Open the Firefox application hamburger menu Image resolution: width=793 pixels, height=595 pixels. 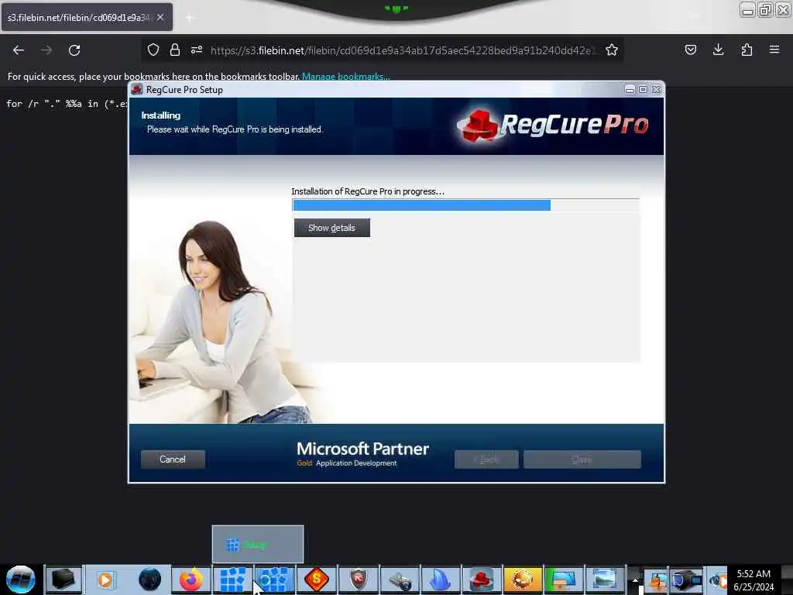pyautogui.click(x=774, y=50)
